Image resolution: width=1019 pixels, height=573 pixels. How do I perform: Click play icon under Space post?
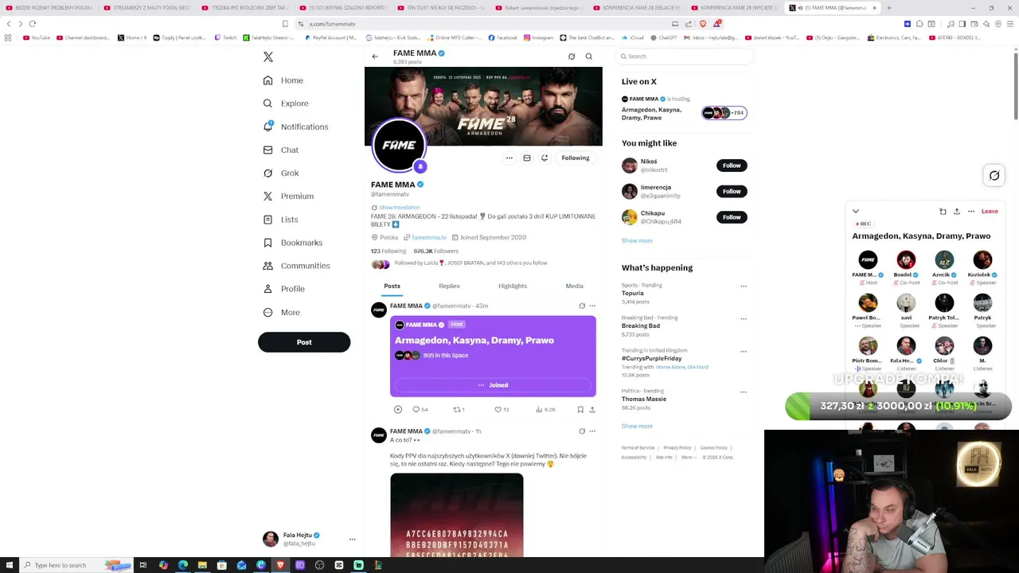tap(398, 410)
